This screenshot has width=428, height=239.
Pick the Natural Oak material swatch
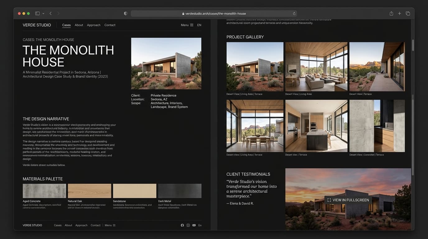(x=89, y=191)
